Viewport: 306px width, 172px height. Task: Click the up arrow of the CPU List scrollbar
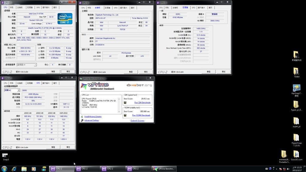[119, 99]
